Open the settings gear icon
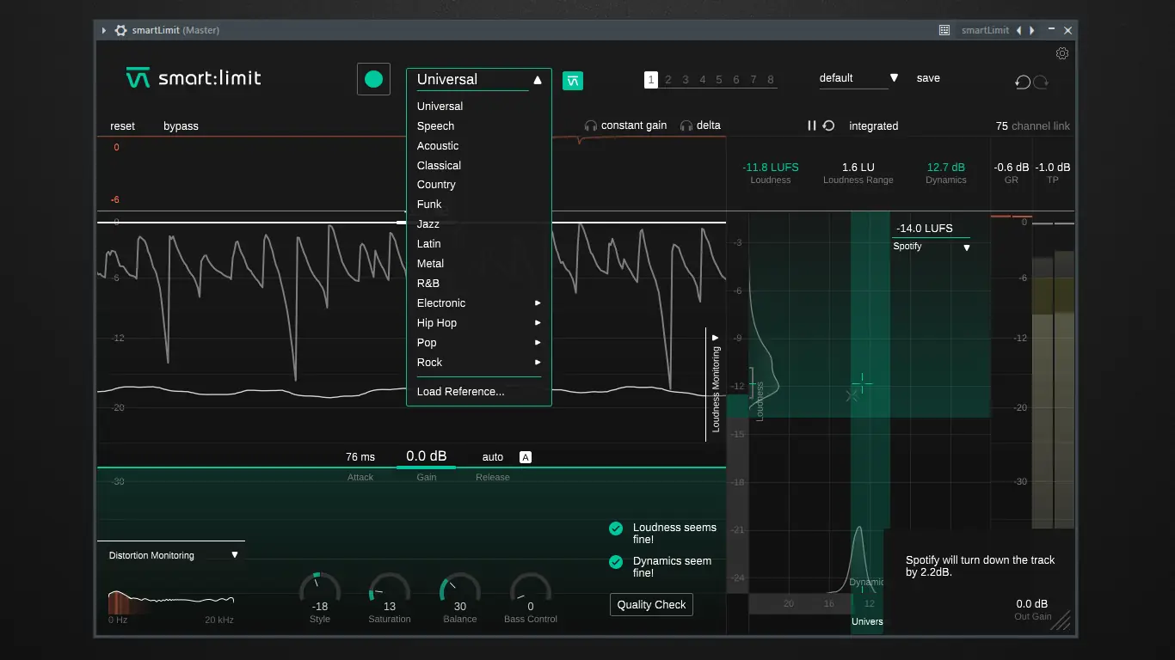 (1062, 53)
